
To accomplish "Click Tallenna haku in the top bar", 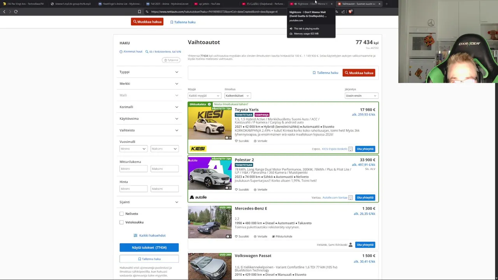I will point(183,22).
